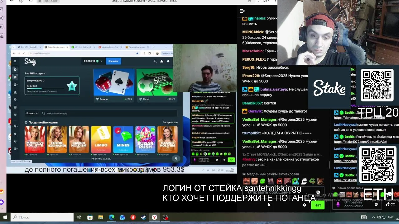The width and height of the screenshot is (399, 224).
Task: Click the upper QR code image
Action: [377, 84]
